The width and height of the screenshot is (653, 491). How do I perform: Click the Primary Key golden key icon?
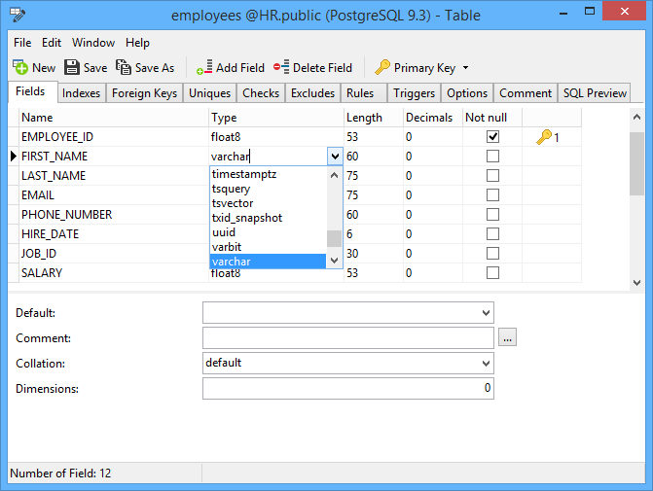tap(382, 67)
